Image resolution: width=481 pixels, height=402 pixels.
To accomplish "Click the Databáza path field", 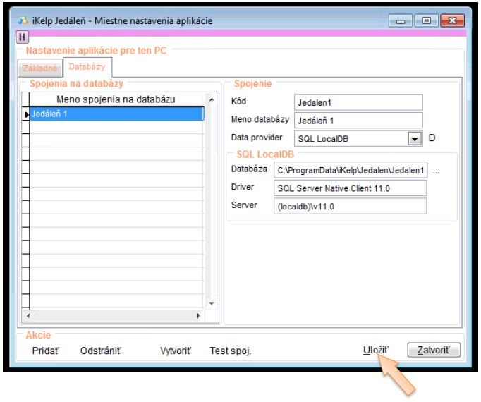I will click(351, 170).
